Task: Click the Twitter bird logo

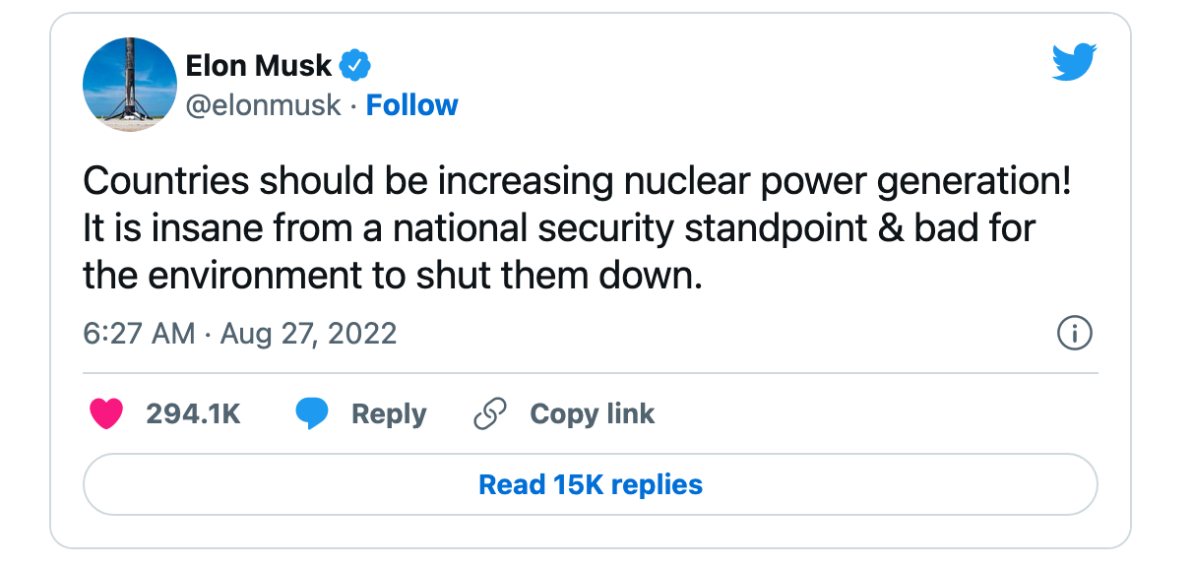Action: (1074, 65)
